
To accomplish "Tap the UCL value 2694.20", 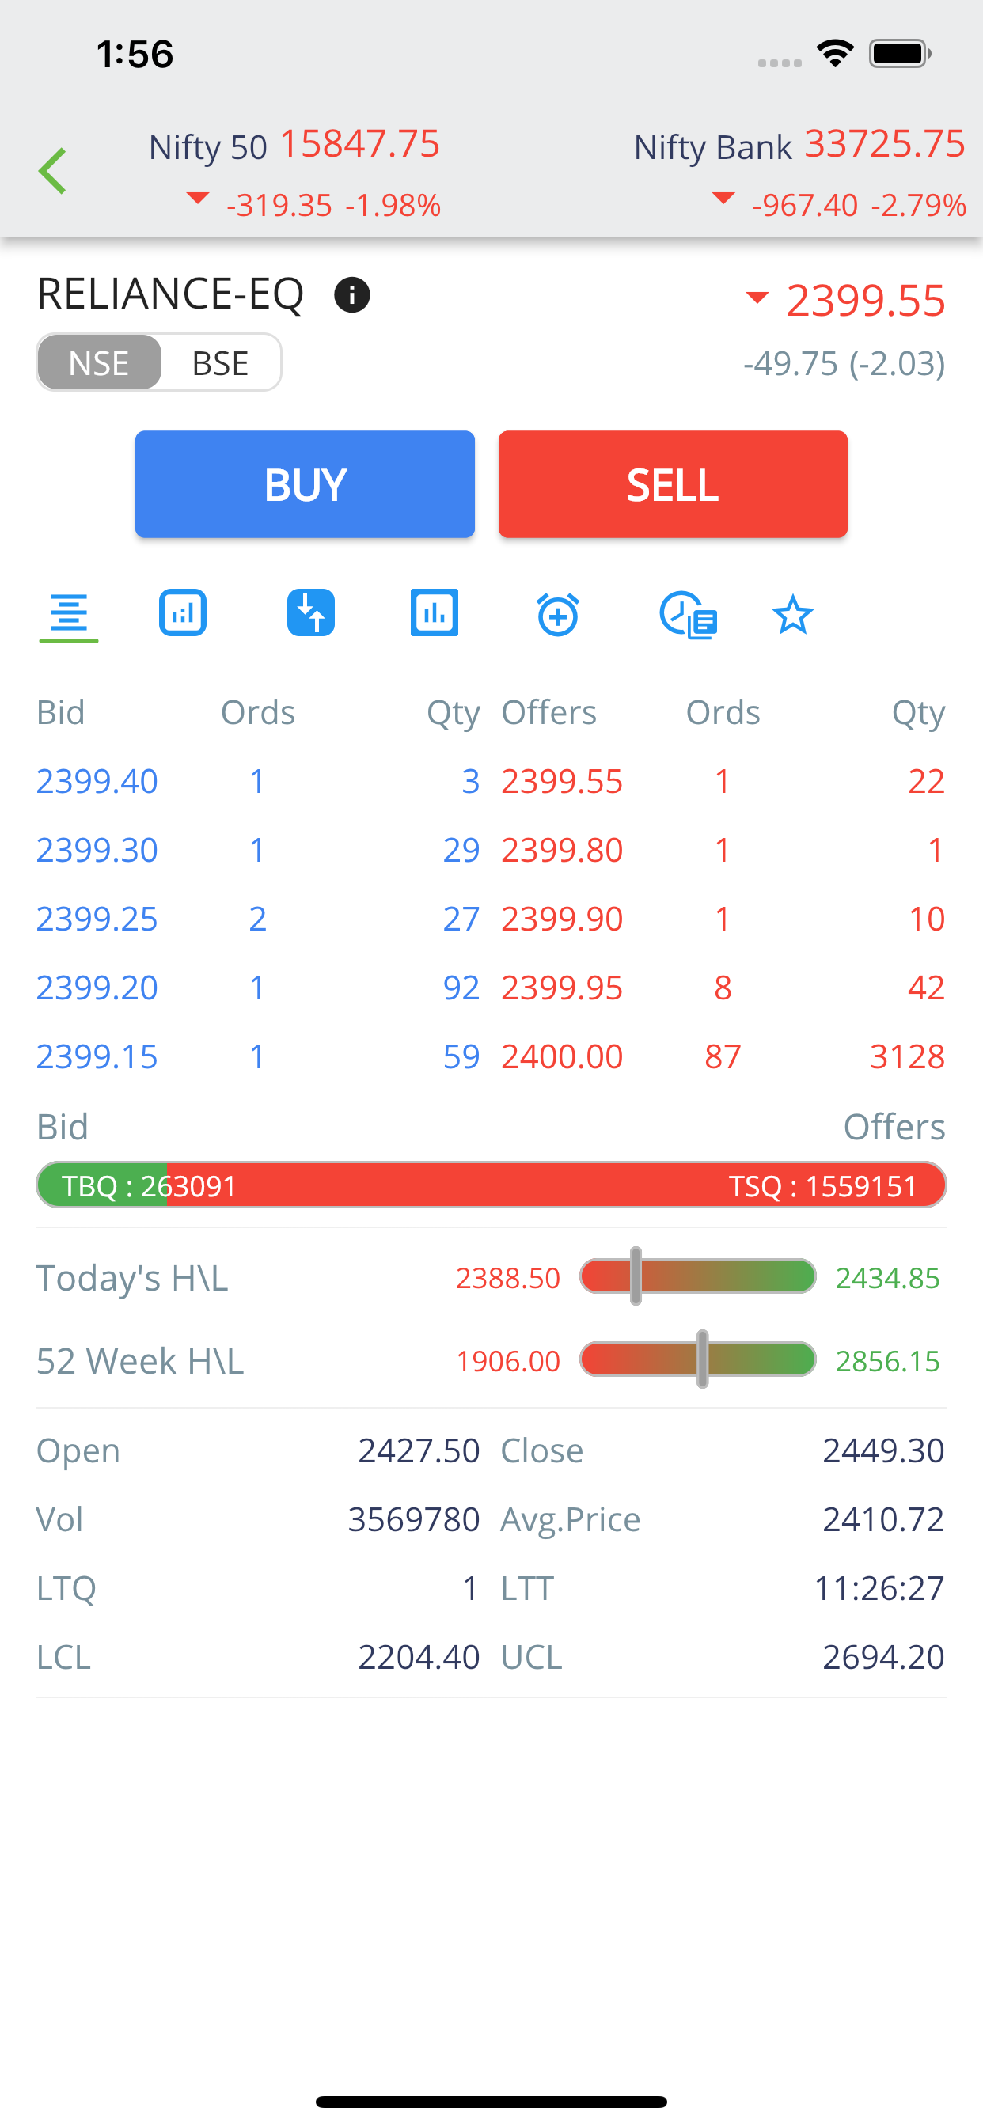I will point(883,1656).
